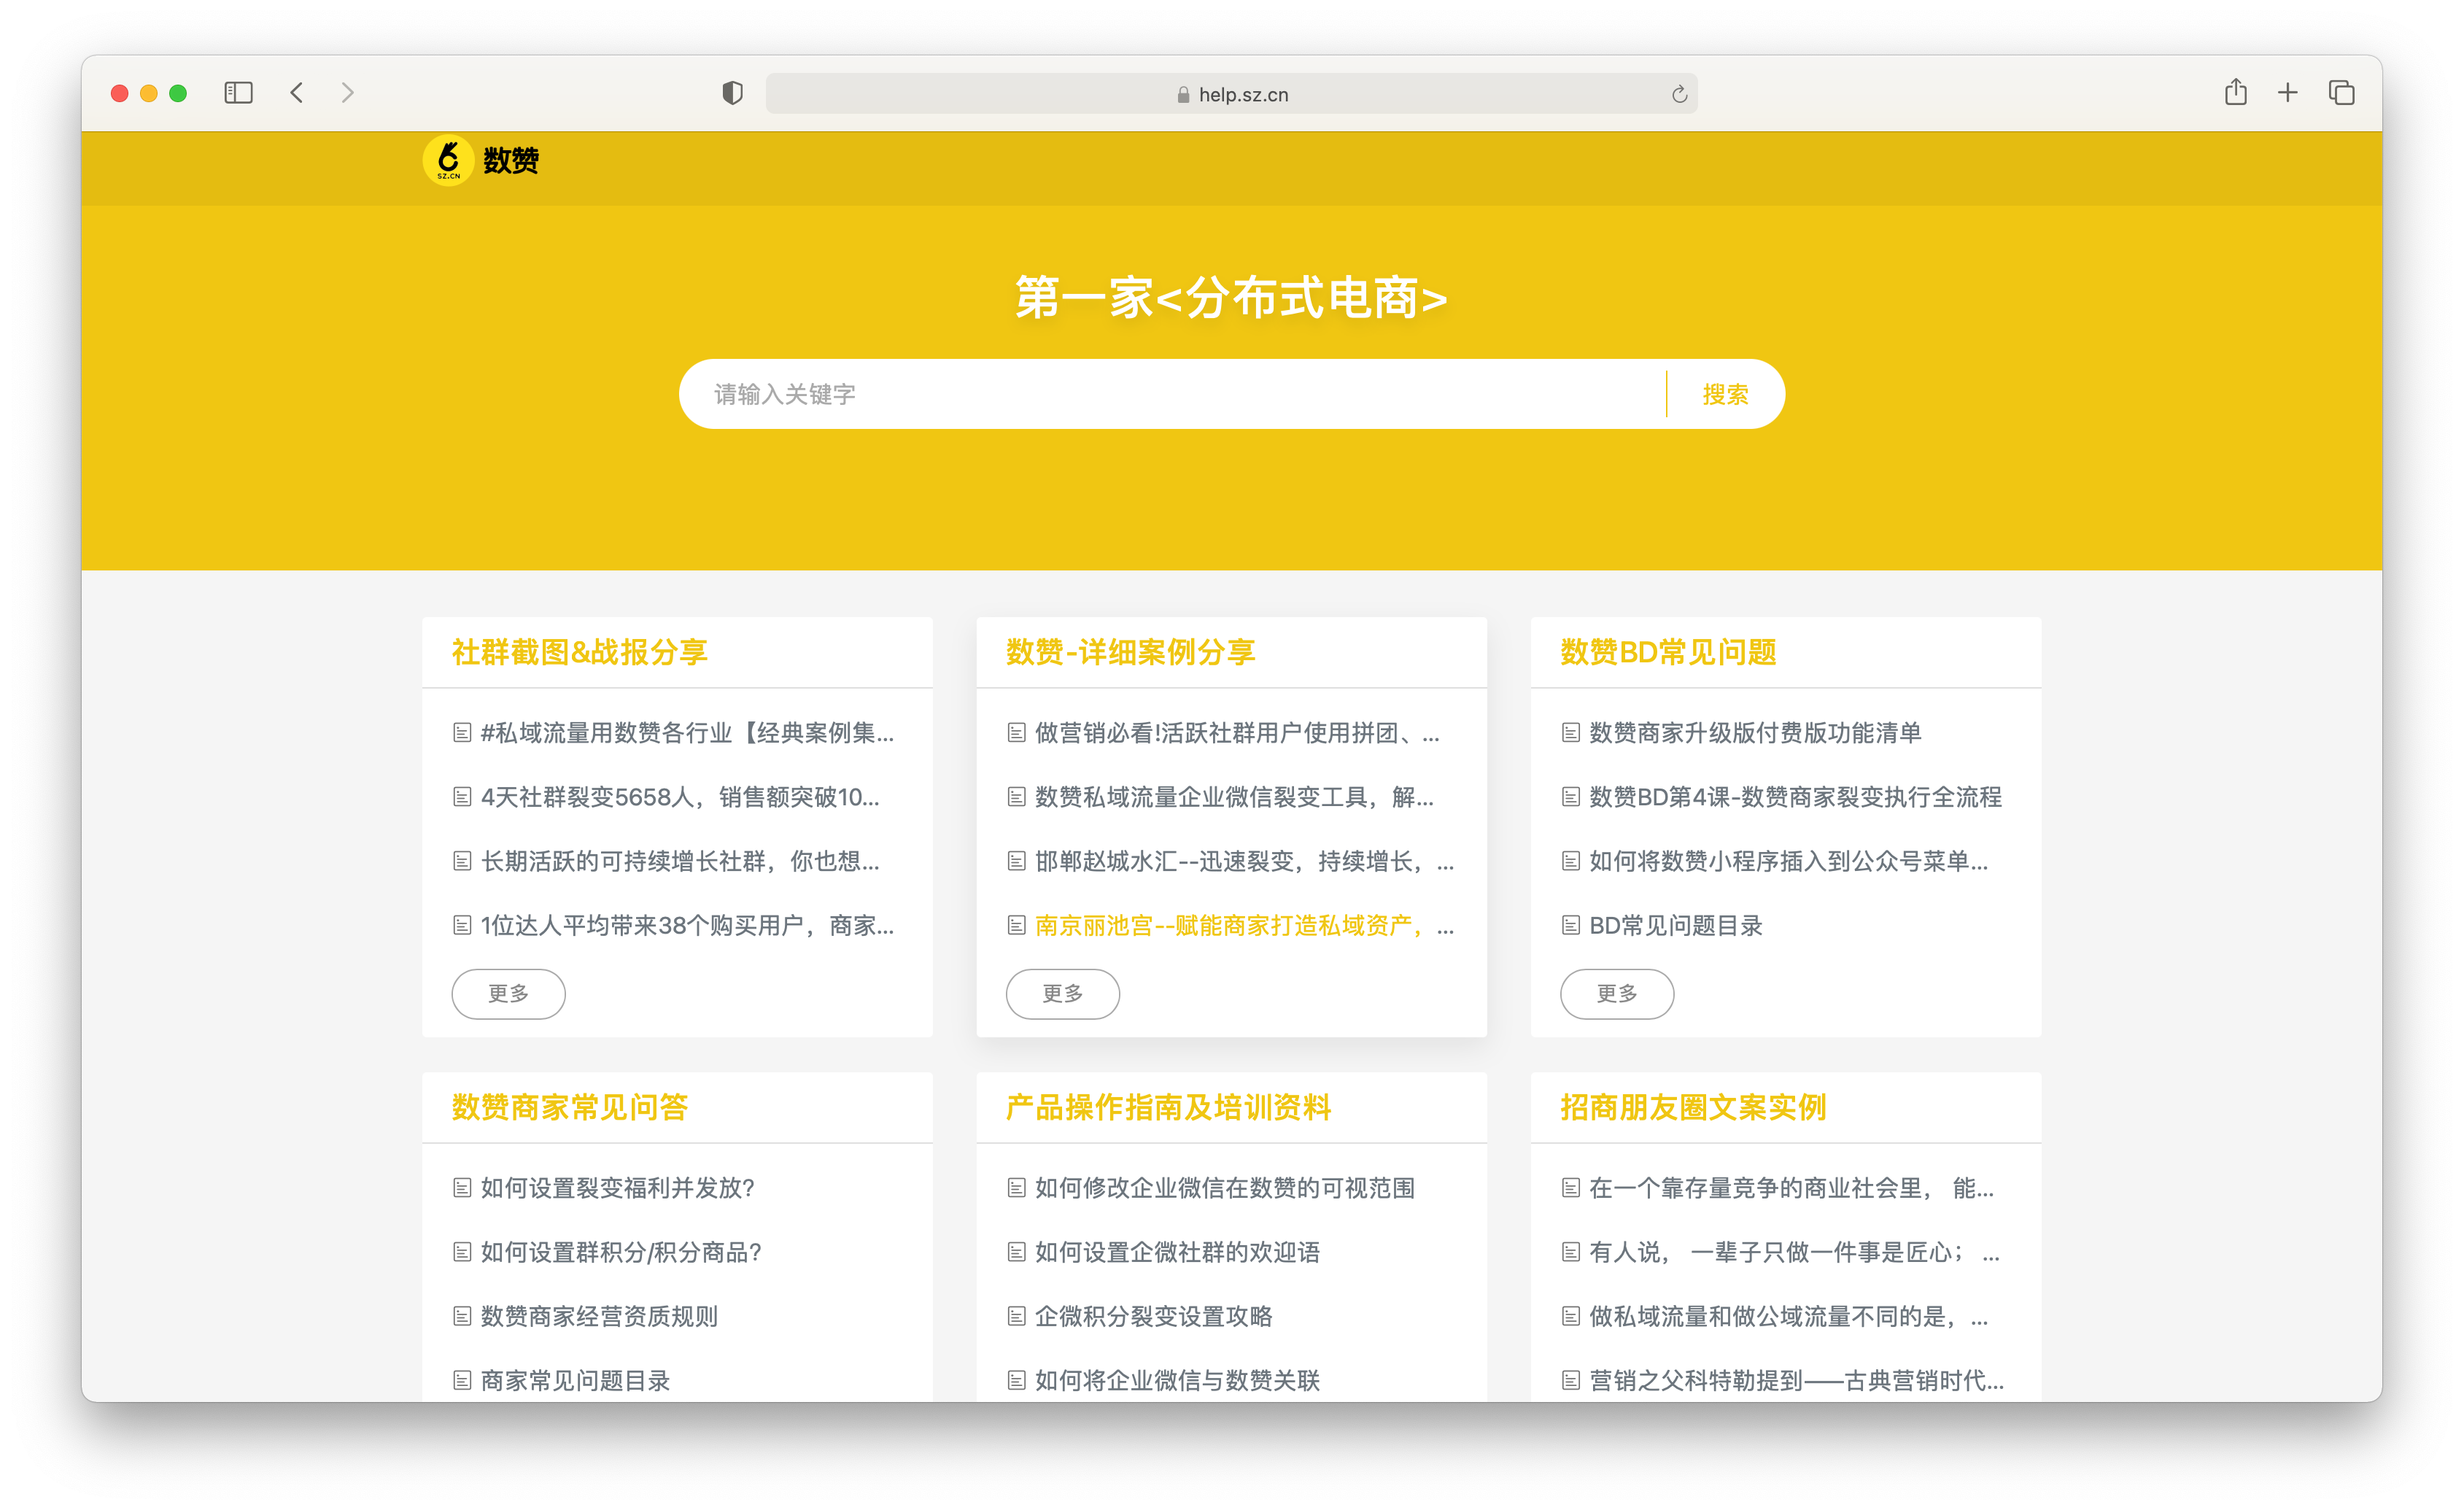Image resolution: width=2464 pixels, height=1510 pixels.
Task: Click the 搜索 search button
Action: [1725, 394]
